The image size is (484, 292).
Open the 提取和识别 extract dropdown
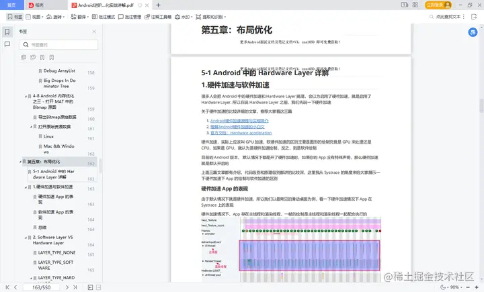(211, 17)
